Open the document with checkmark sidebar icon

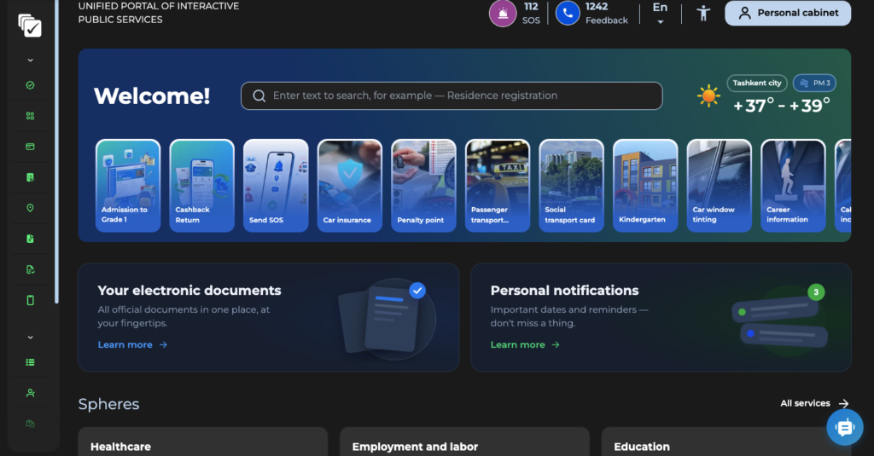click(x=30, y=269)
